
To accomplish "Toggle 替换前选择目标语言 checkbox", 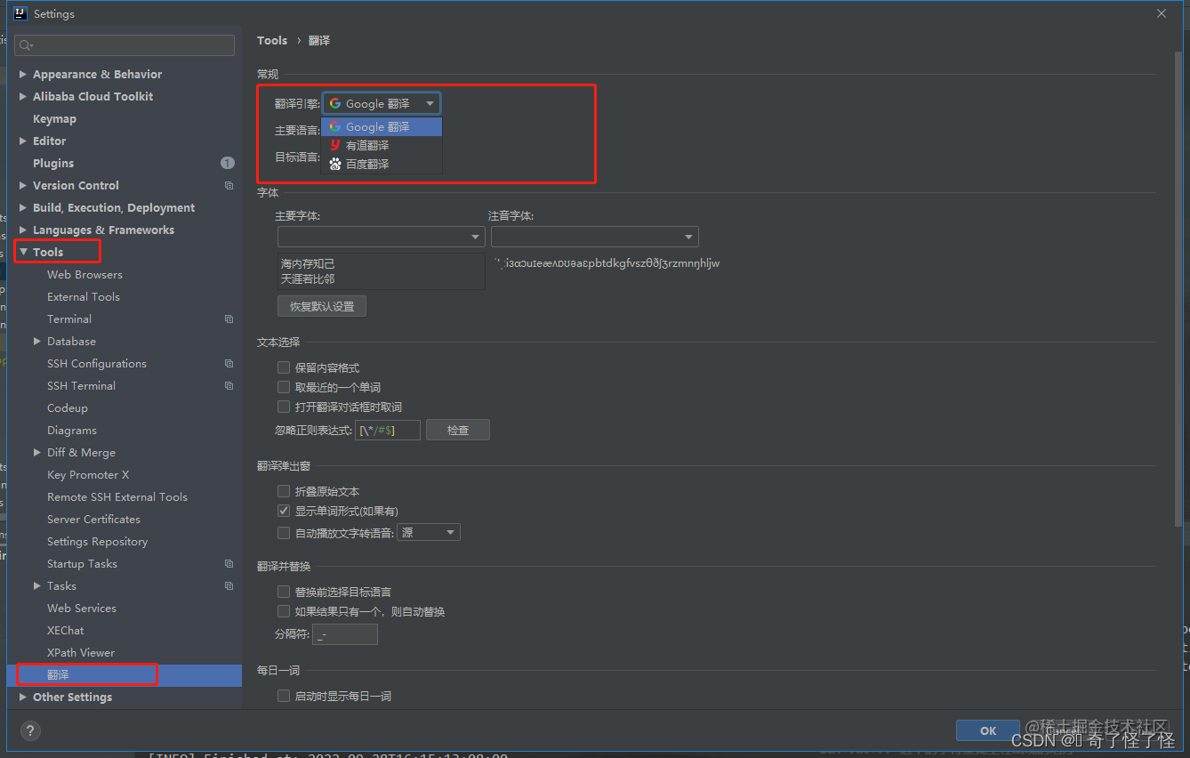I will coord(284,592).
